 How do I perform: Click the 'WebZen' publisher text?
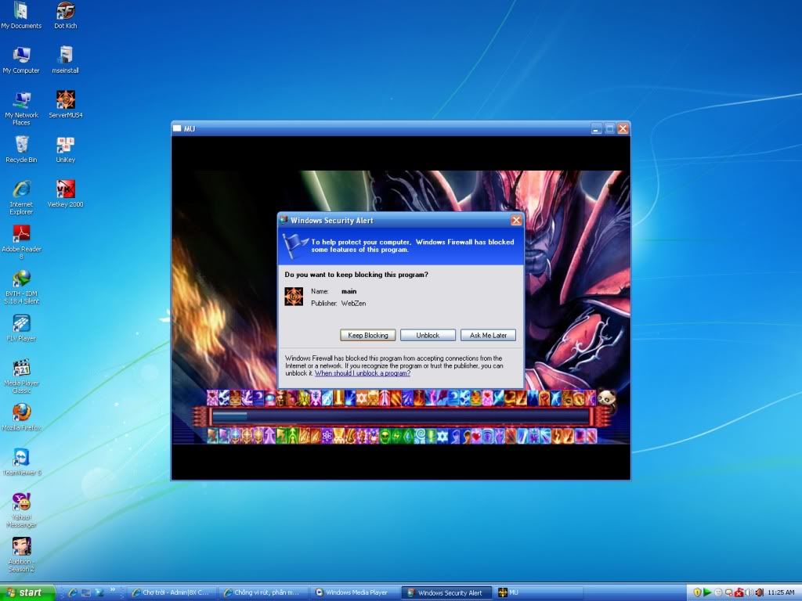point(353,304)
